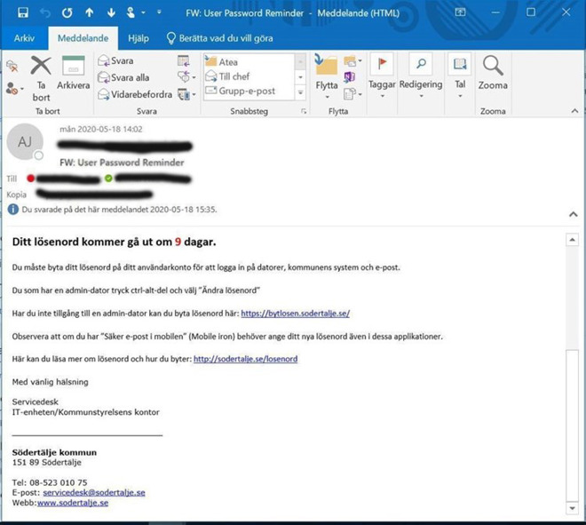Open the Arkiv menu tab

pyautogui.click(x=24, y=38)
